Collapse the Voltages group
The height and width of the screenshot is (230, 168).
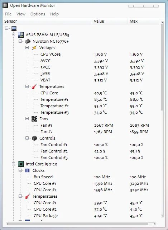click(x=27, y=47)
